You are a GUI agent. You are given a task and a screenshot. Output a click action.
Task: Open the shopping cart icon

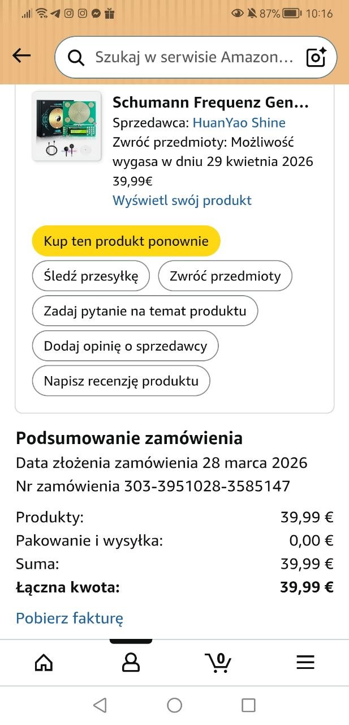click(x=218, y=662)
